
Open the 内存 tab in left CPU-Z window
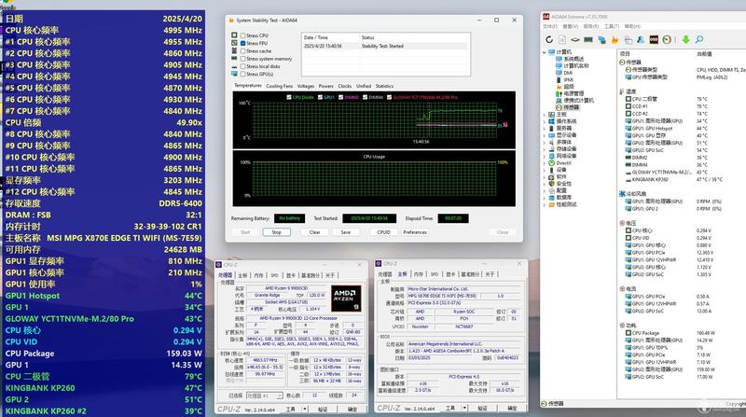pos(258,275)
